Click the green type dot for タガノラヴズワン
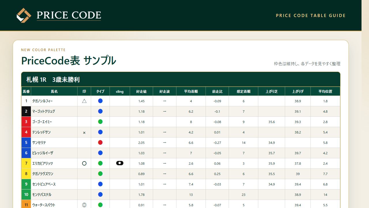Image resolution: width=369 pixels, height=208 pixels. click(100, 174)
